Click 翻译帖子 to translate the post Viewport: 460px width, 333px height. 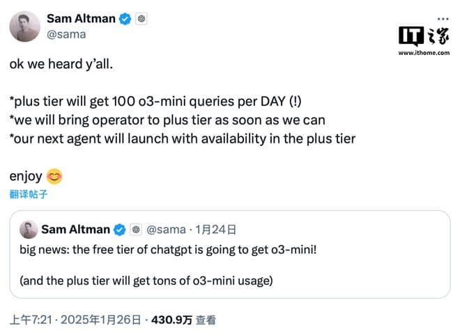[x=29, y=194]
